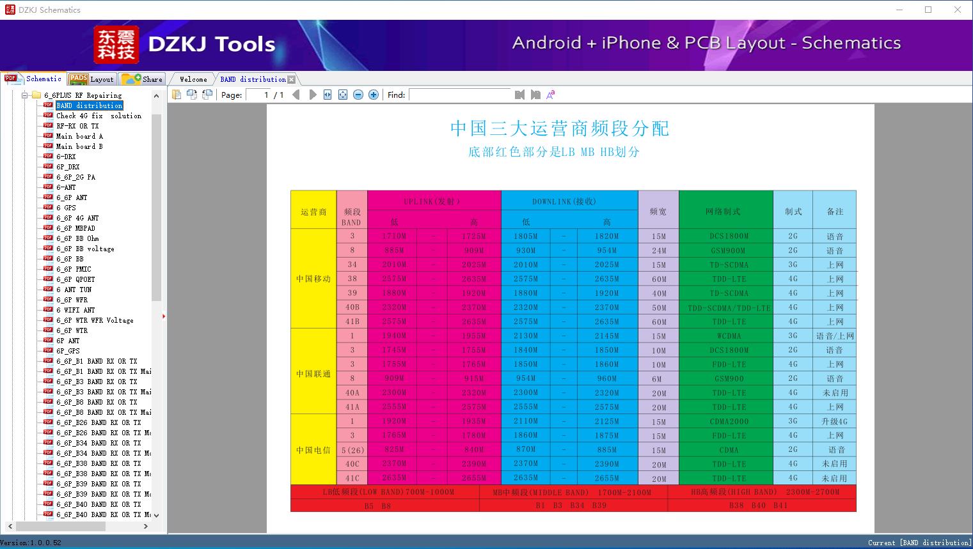Click the zoom in plus icon
Viewport: 973px width, 549px height.
(x=374, y=95)
